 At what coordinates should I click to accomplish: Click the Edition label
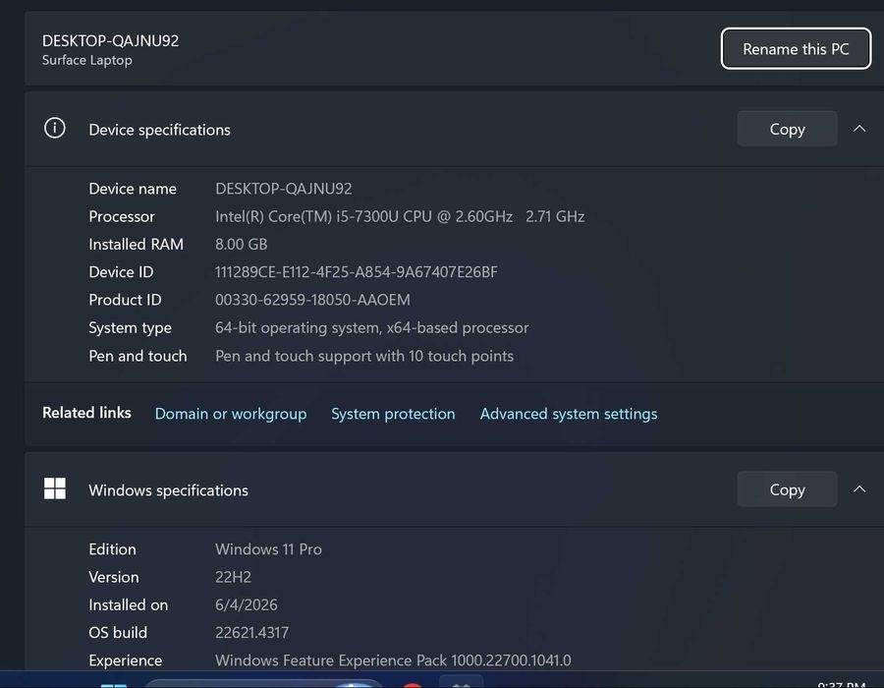(112, 549)
